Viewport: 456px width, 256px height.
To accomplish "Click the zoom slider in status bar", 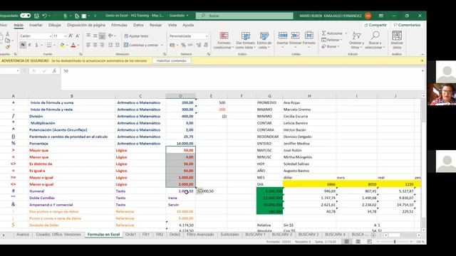I will click(395, 242).
